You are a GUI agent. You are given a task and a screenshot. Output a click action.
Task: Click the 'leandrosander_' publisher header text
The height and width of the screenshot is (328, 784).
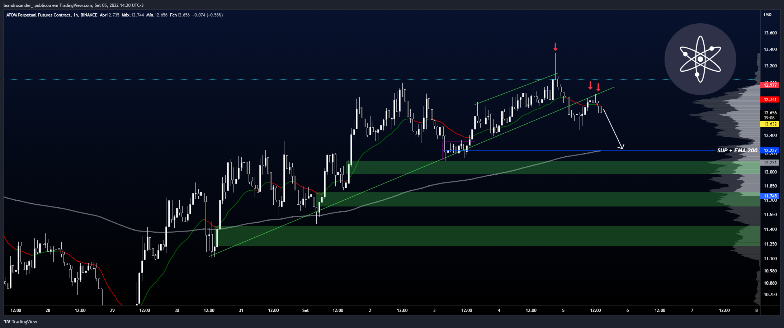click(18, 5)
